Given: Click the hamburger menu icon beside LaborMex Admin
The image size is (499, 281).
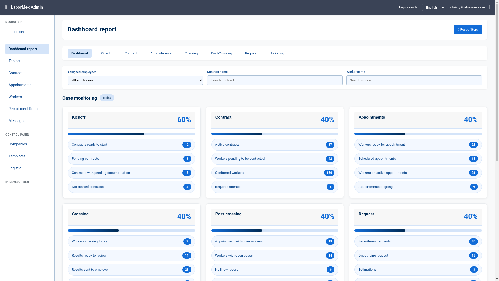Looking at the screenshot, I should point(6,7).
